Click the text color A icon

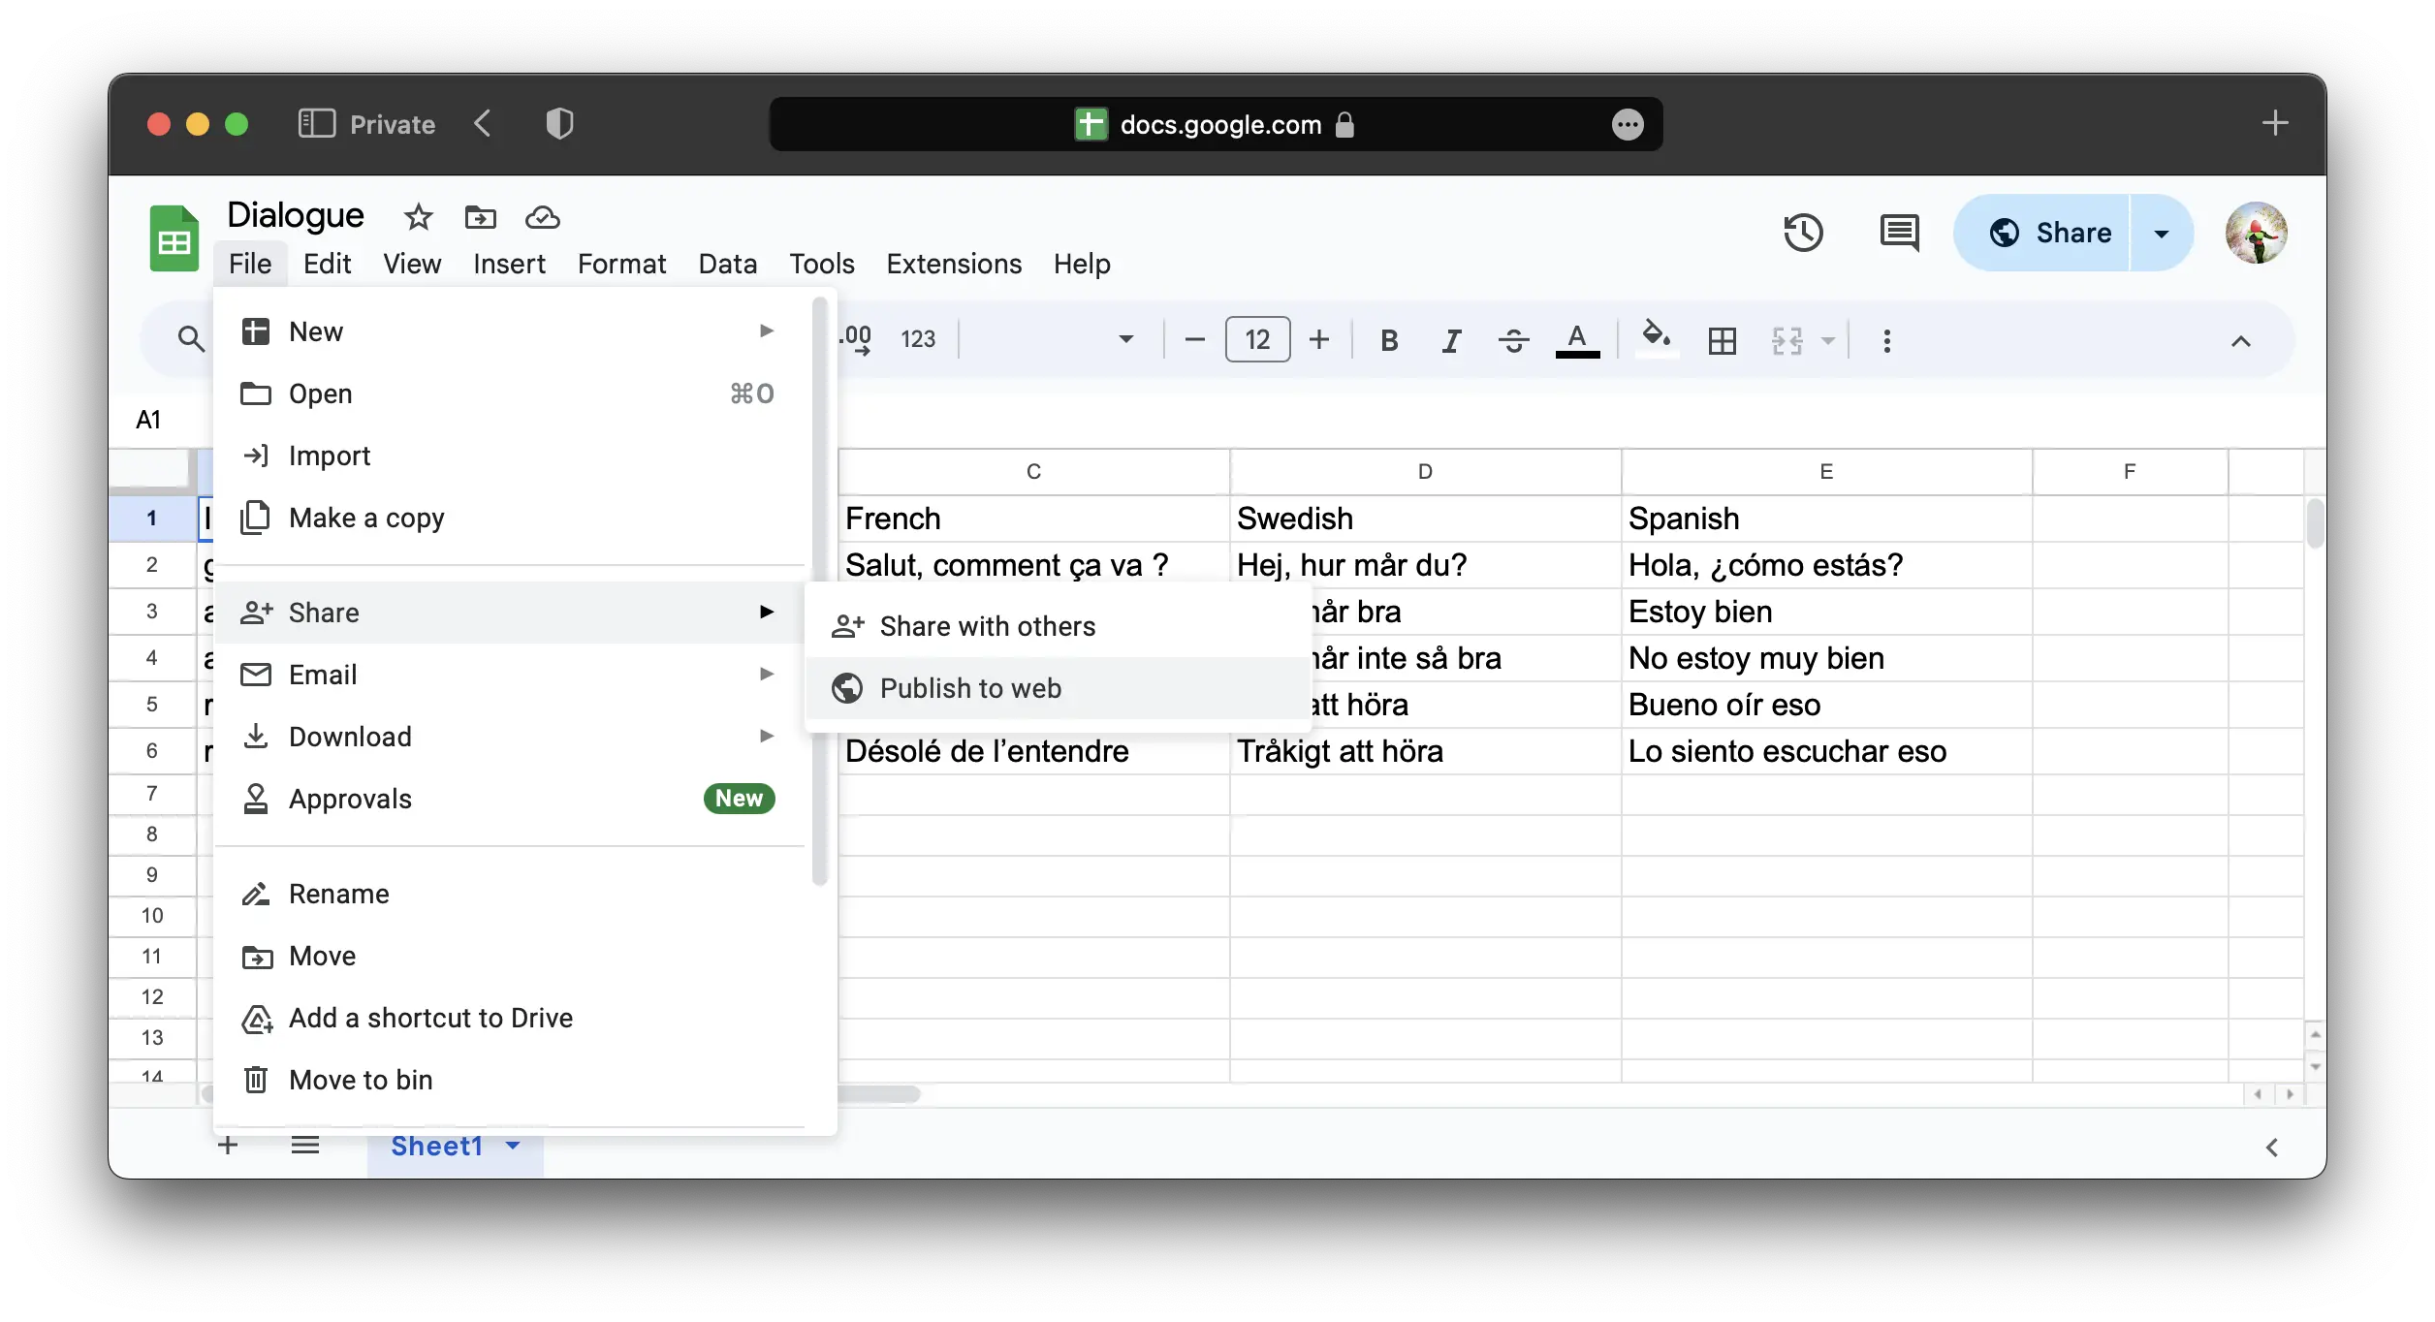pos(1577,340)
